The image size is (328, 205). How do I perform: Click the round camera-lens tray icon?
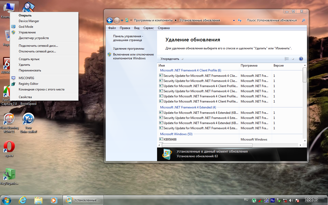pos(266,200)
